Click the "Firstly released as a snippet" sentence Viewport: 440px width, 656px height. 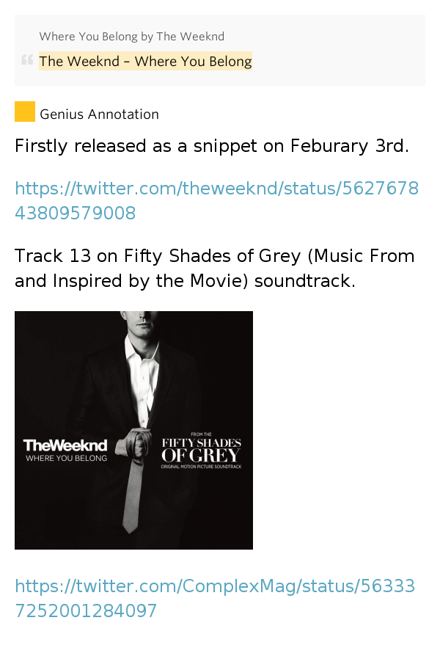click(211, 146)
